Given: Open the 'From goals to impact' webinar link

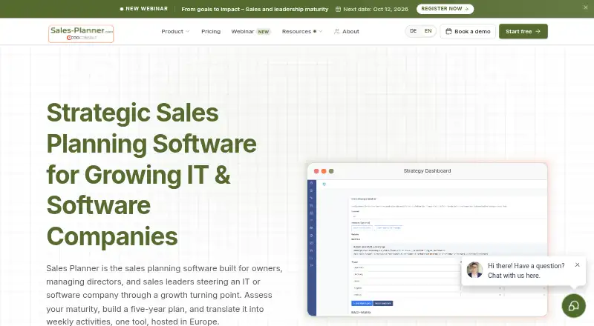Looking at the screenshot, I should point(255,9).
